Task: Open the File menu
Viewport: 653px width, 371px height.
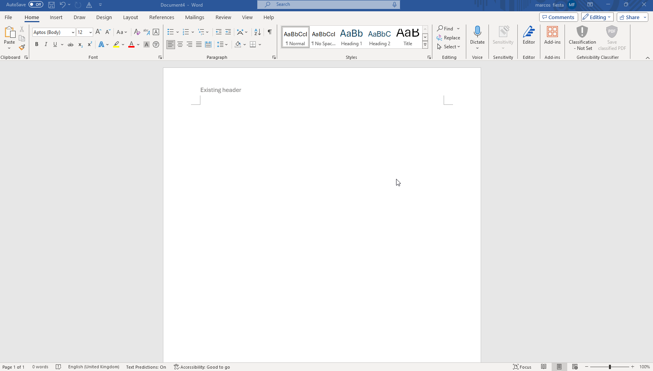Action: pyautogui.click(x=8, y=17)
